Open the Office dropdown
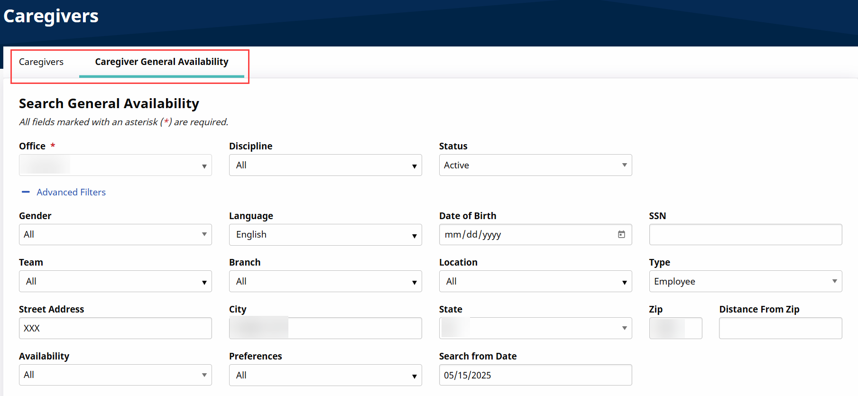 click(x=115, y=165)
